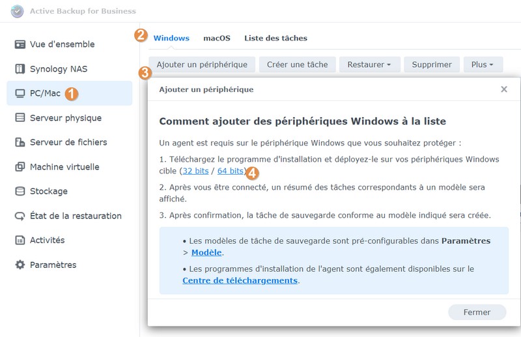The image size is (521, 337).
Task: Open Serveur physique via its icon
Action: (20, 118)
